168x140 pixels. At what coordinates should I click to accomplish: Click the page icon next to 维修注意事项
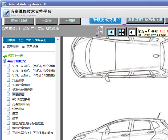click(9, 128)
